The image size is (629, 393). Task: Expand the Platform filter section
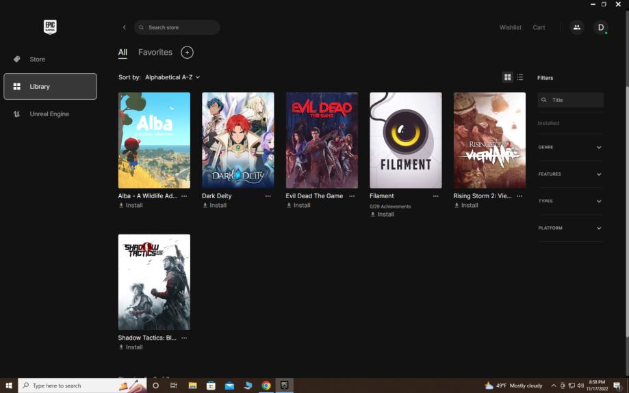[x=569, y=228]
